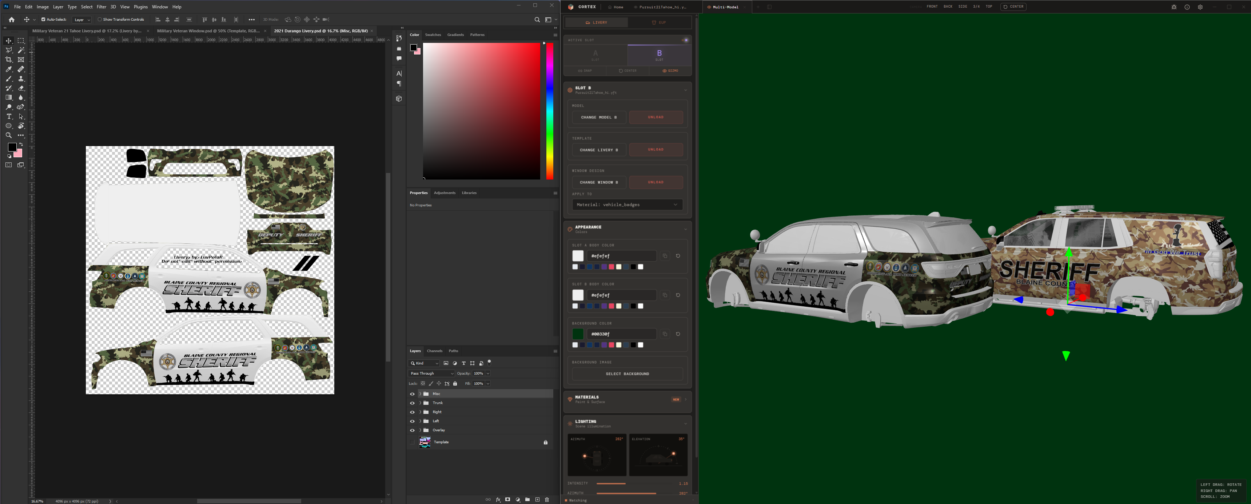Viewport: 1251px width, 504px height.
Task: Delete layer using the trash icon
Action: 547,500
